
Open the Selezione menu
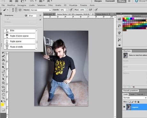click(x=41, y=5)
